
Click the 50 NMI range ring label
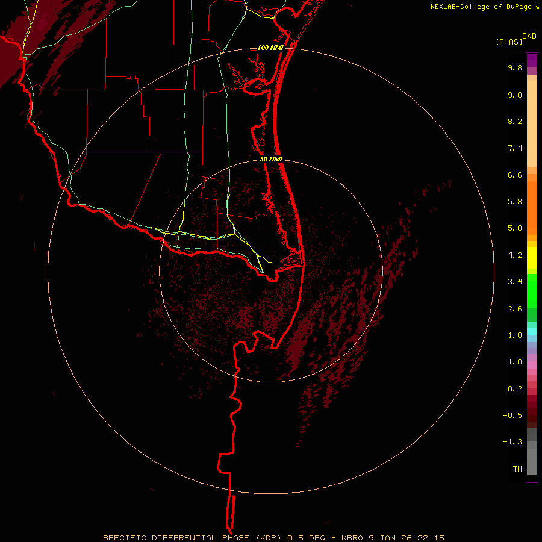click(272, 160)
